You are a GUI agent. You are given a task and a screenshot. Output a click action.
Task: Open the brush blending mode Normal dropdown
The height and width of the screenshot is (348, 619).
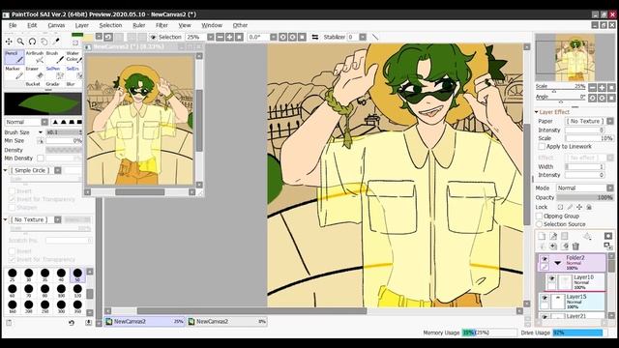coord(44,122)
